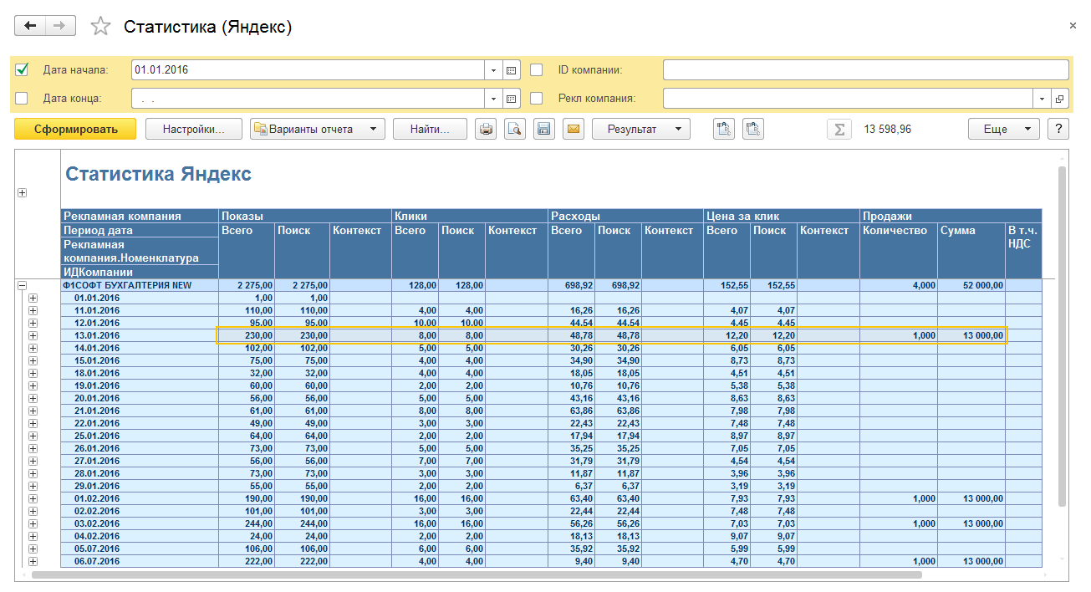This screenshot has width=1091, height=592.
Task: Expand the 06.07.2016 row
Action: pyautogui.click(x=33, y=561)
